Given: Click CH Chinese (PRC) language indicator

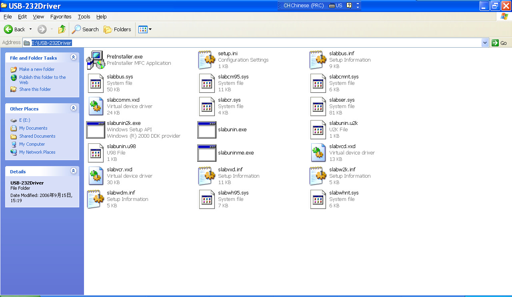Looking at the screenshot, I should [x=303, y=5].
